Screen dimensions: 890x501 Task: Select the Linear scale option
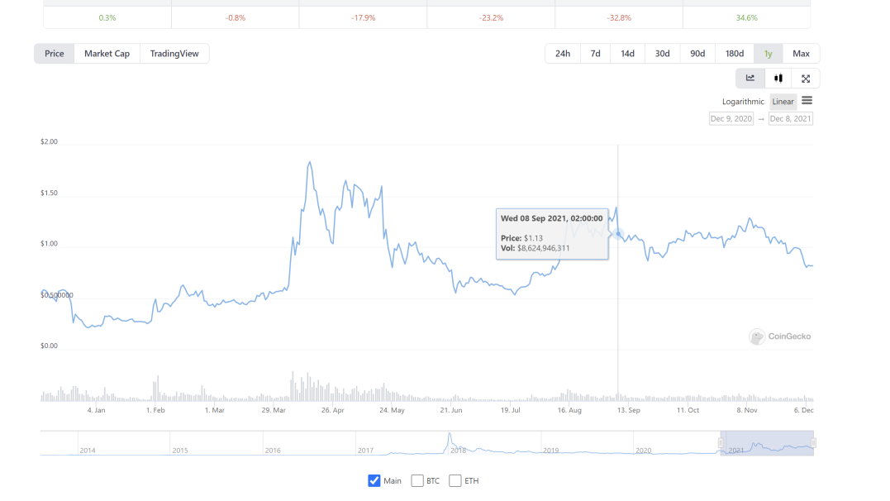[783, 102]
